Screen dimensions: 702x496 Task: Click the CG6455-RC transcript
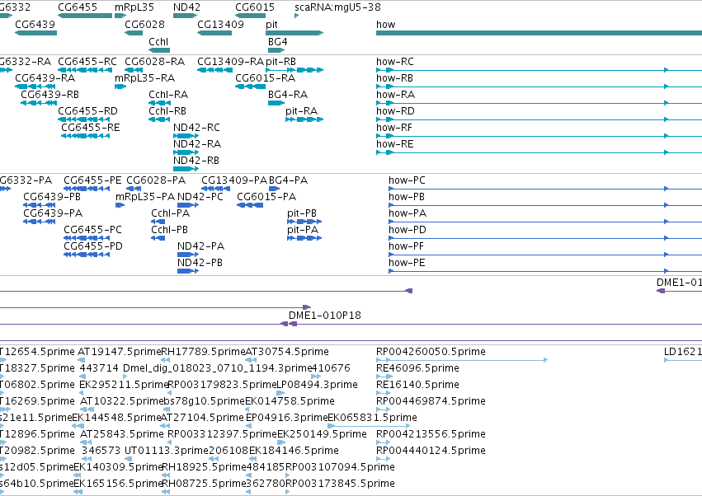tap(83, 70)
